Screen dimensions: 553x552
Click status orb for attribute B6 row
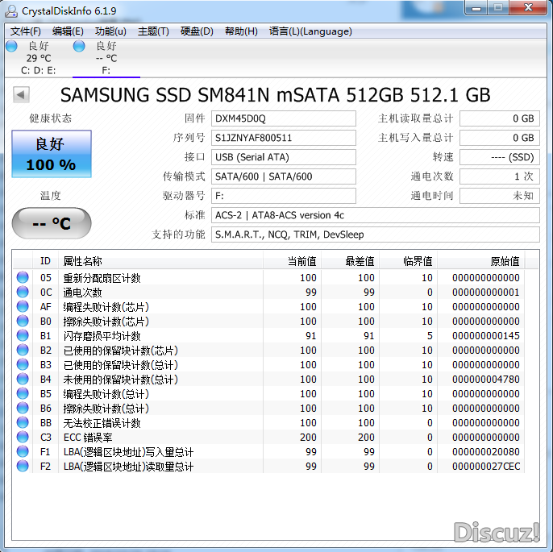(23, 408)
